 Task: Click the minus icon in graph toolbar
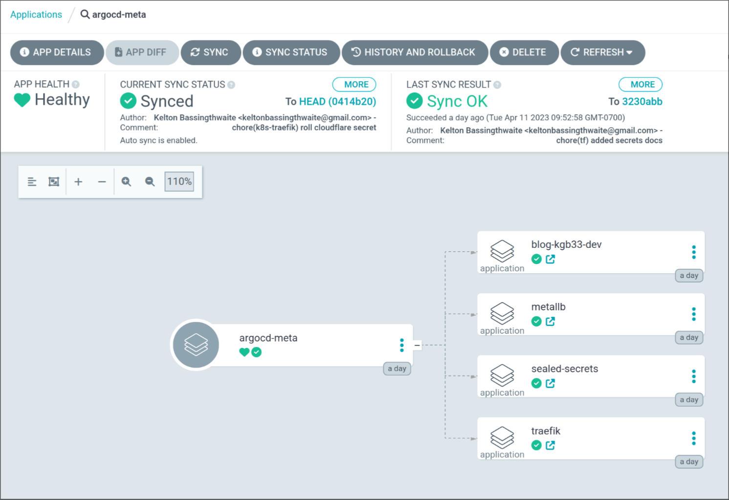pos(102,182)
